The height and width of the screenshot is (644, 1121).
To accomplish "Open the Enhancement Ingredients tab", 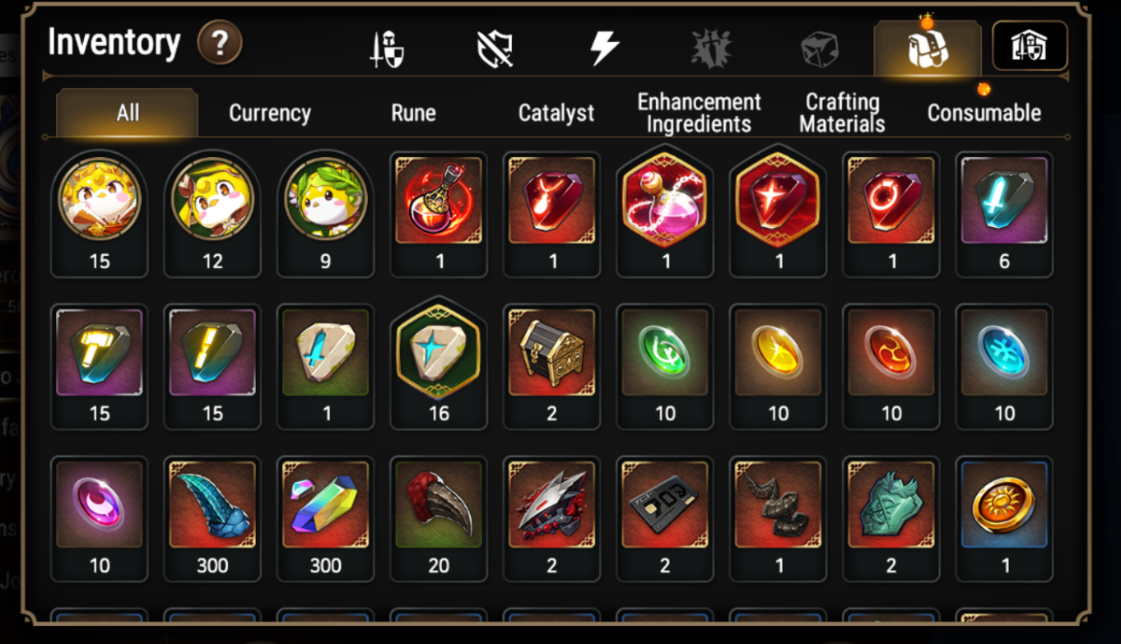I will (699, 113).
